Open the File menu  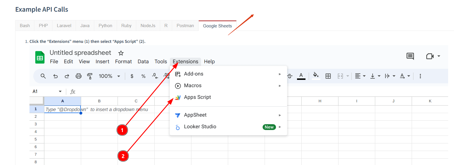pyautogui.click(x=54, y=62)
